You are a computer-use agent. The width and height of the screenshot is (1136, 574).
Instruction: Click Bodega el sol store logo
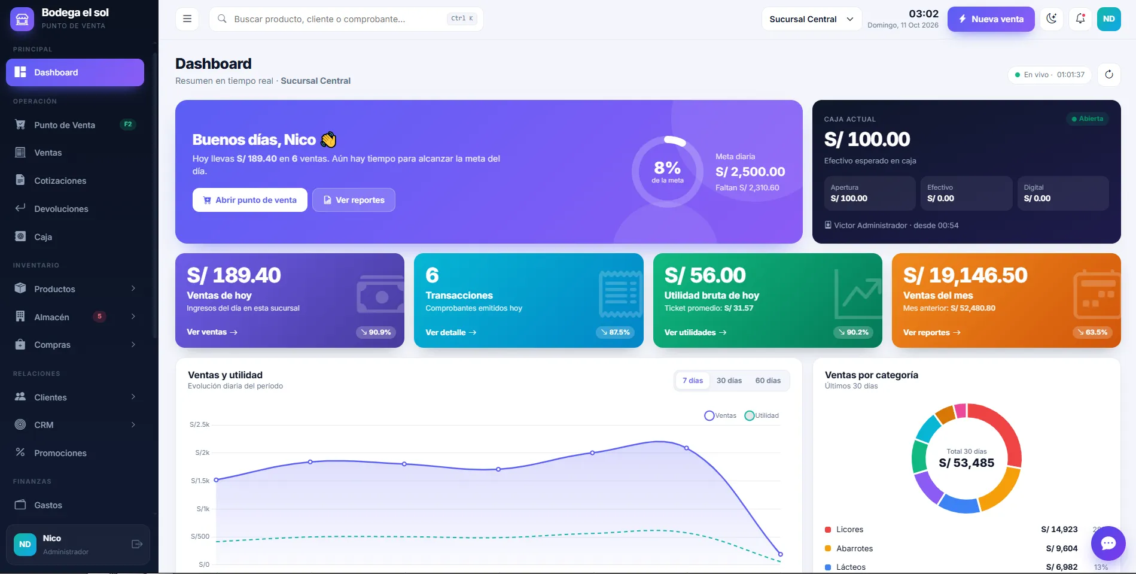click(22, 19)
